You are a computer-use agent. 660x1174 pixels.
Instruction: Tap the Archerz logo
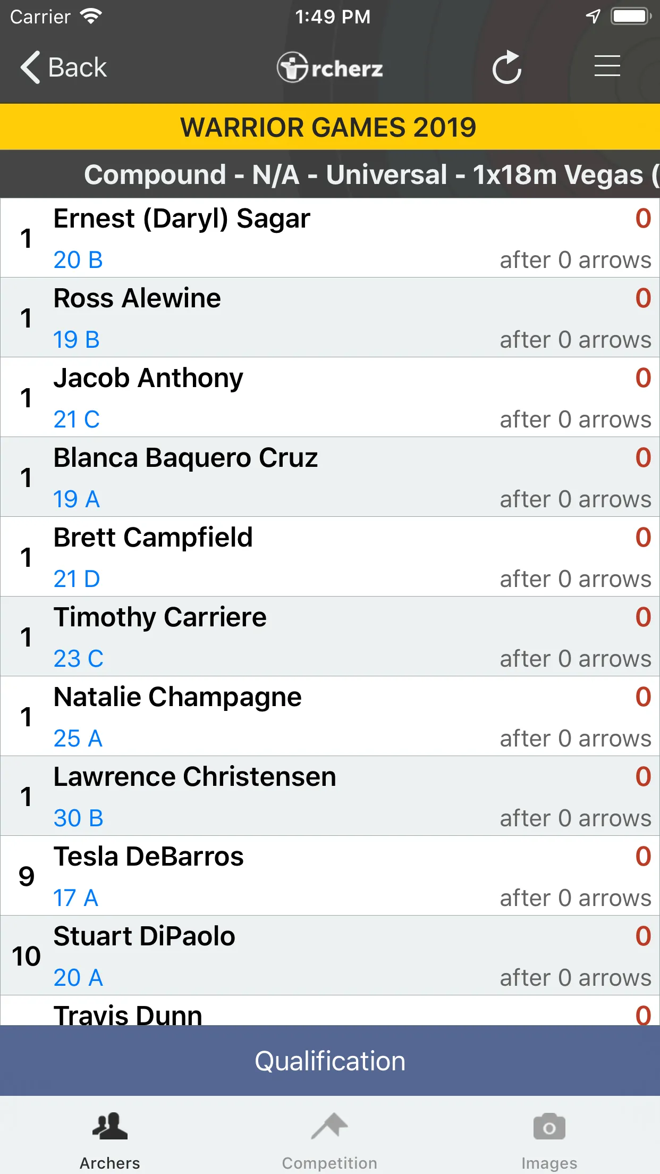(329, 68)
